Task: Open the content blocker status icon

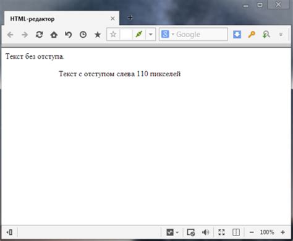Action: point(191,232)
